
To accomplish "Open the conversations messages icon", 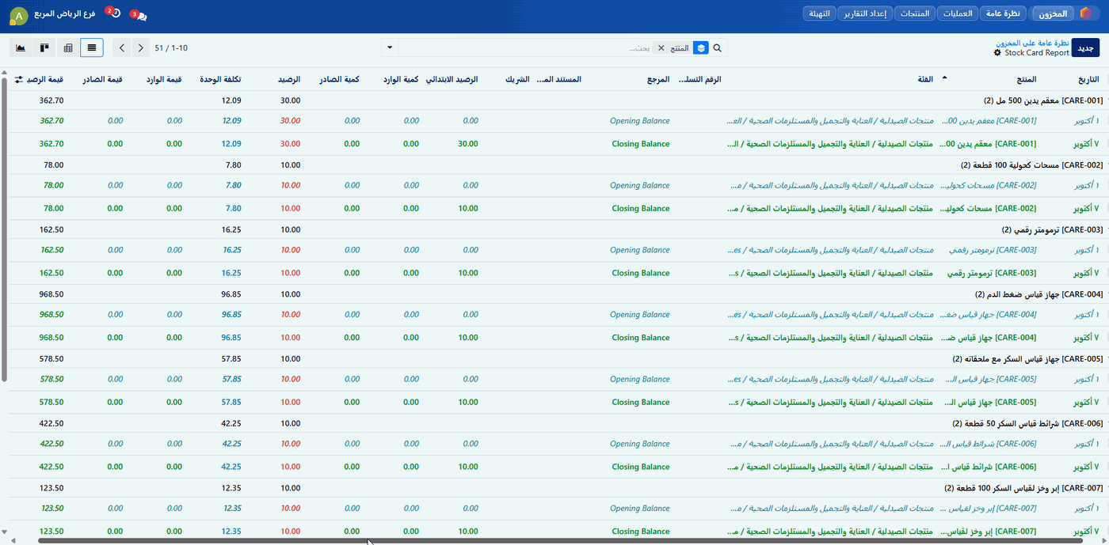I will [141, 14].
